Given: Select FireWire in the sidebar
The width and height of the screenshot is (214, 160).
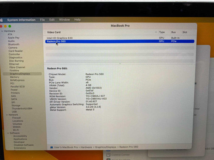Looking at the screenshot, I should click(x=14, y=71).
